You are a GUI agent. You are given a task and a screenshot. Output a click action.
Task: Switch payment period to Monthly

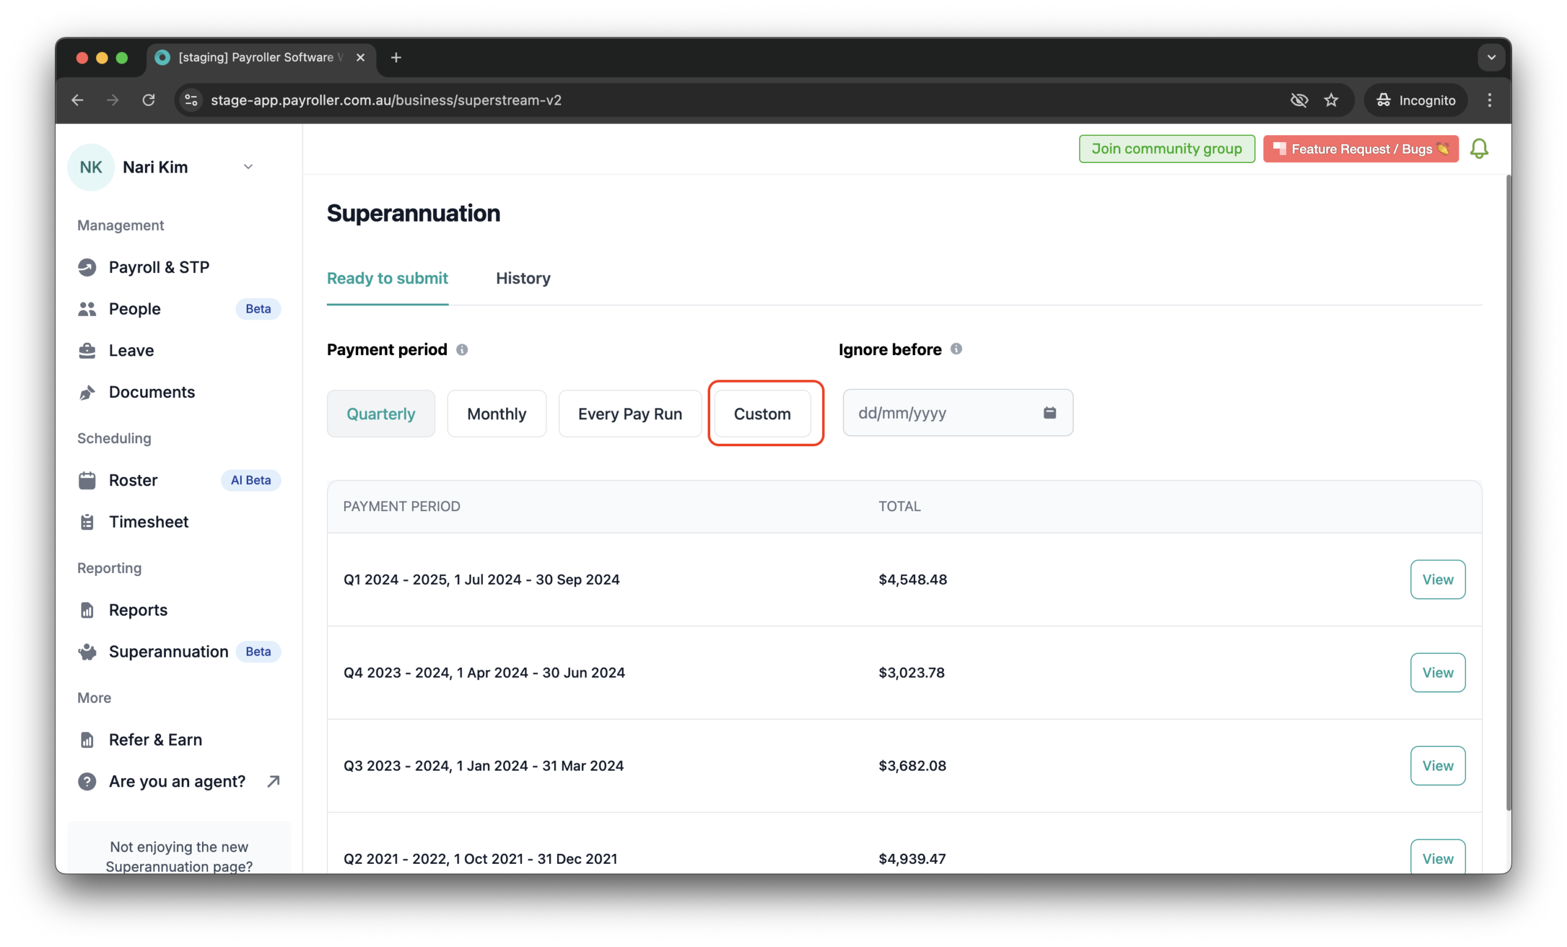pyautogui.click(x=496, y=413)
